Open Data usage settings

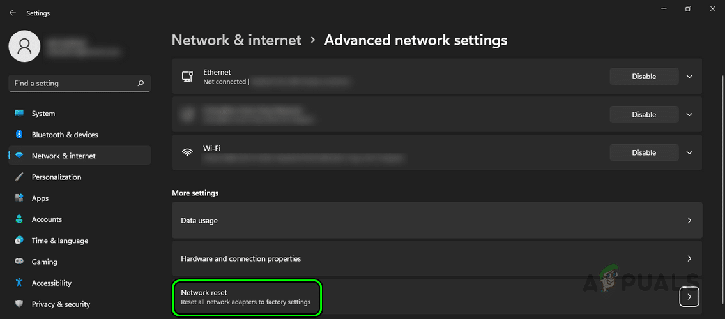pos(437,221)
